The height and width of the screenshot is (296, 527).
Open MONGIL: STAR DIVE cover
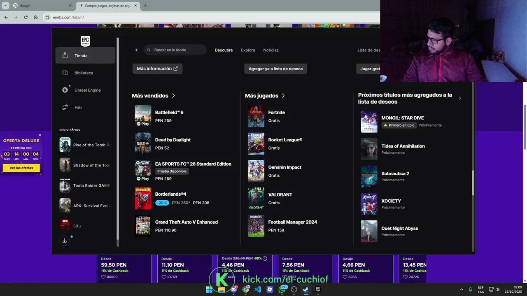pyautogui.click(x=369, y=122)
